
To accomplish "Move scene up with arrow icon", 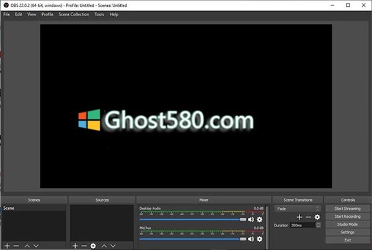I will tap(27, 246).
